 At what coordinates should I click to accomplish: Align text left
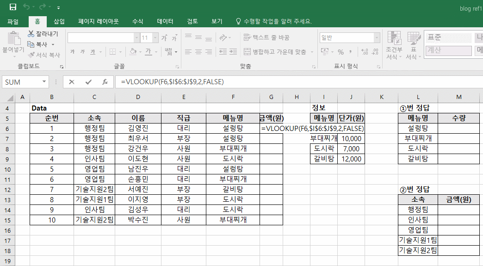(x=188, y=51)
